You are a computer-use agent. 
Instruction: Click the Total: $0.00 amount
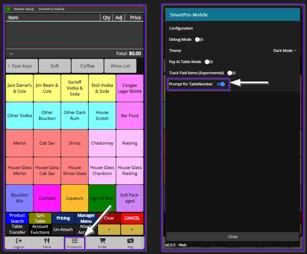tap(128, 54)
